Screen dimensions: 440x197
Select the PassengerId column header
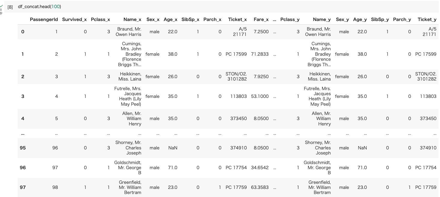(44, 19)
